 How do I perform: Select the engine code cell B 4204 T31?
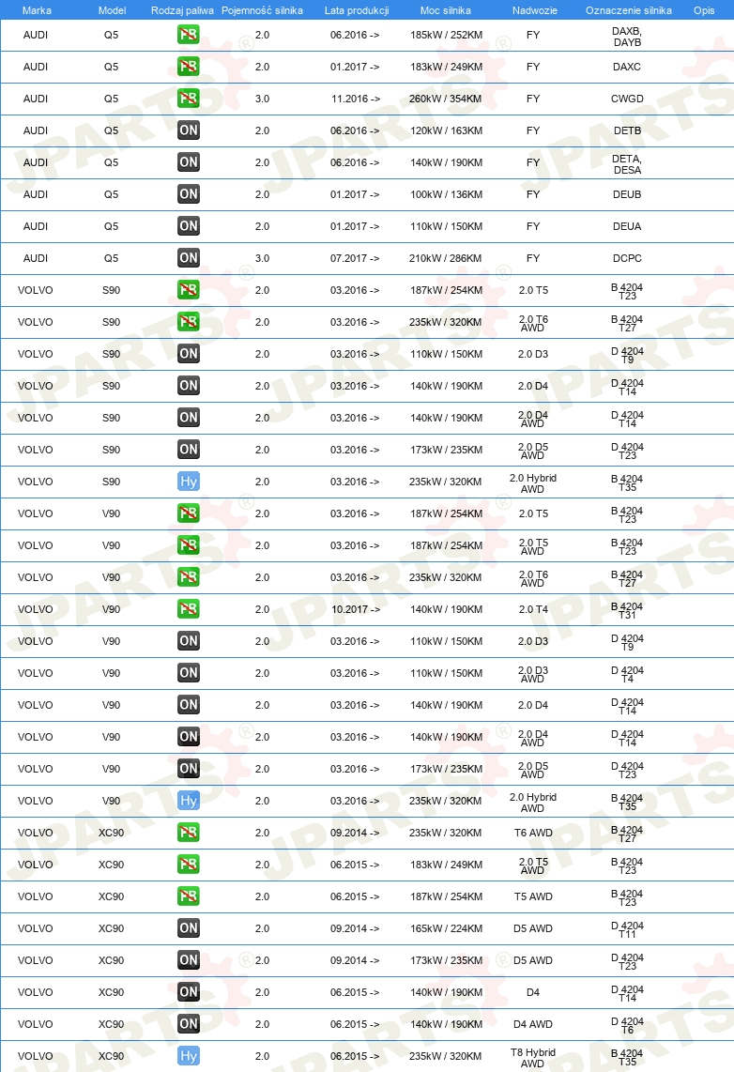[627, 610]
